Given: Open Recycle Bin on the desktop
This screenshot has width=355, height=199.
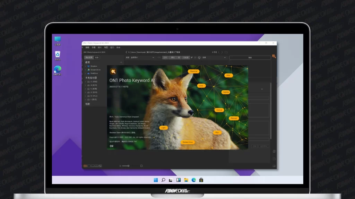Looking at the screenshot, I should [58, 55].
